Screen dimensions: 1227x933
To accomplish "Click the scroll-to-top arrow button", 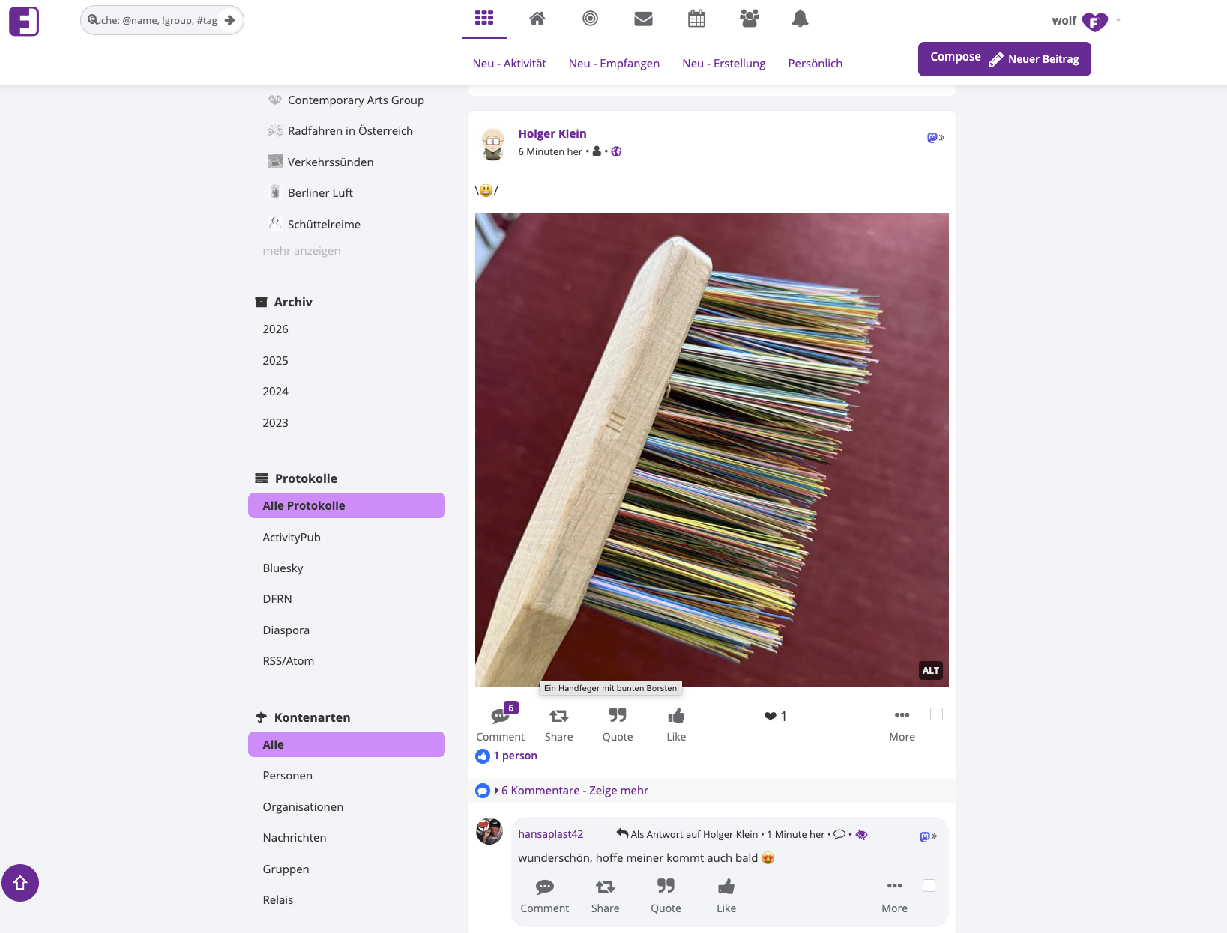I will [x=20, y=883].
